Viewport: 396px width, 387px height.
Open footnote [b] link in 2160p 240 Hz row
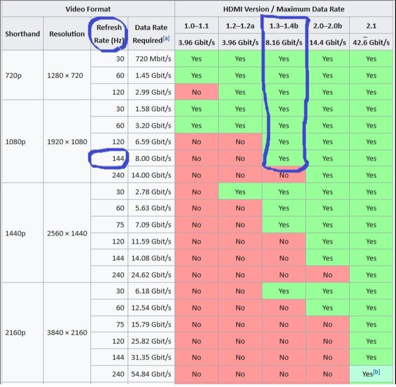coord(376,372)
